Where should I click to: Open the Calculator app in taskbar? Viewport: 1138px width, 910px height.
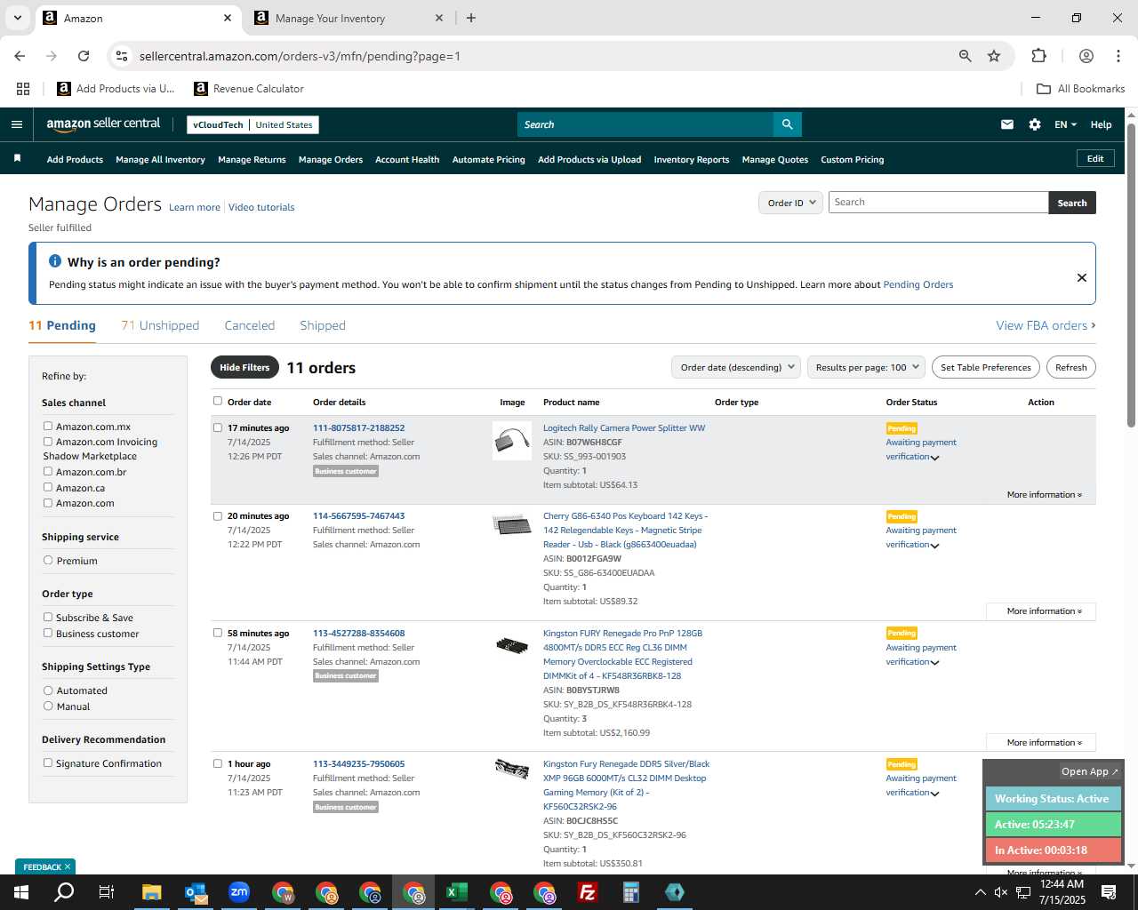point(631,892)
